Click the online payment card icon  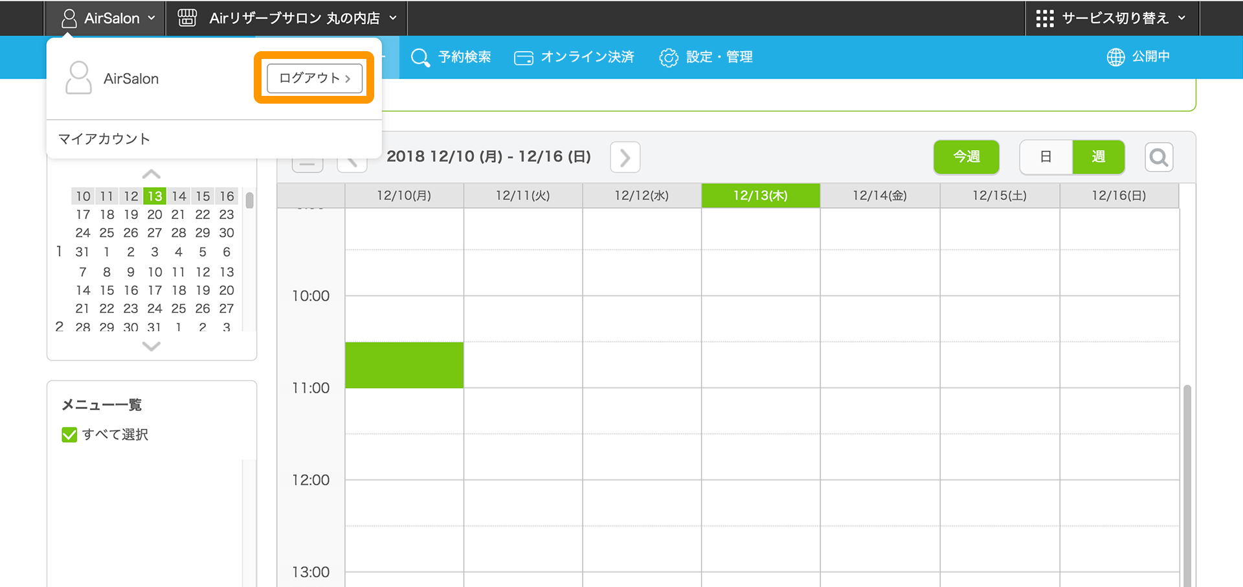pyautogui.click(x=523, y=58)
